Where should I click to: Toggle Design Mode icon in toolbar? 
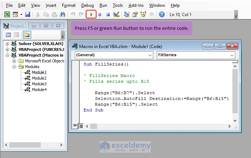coord(116,15)
